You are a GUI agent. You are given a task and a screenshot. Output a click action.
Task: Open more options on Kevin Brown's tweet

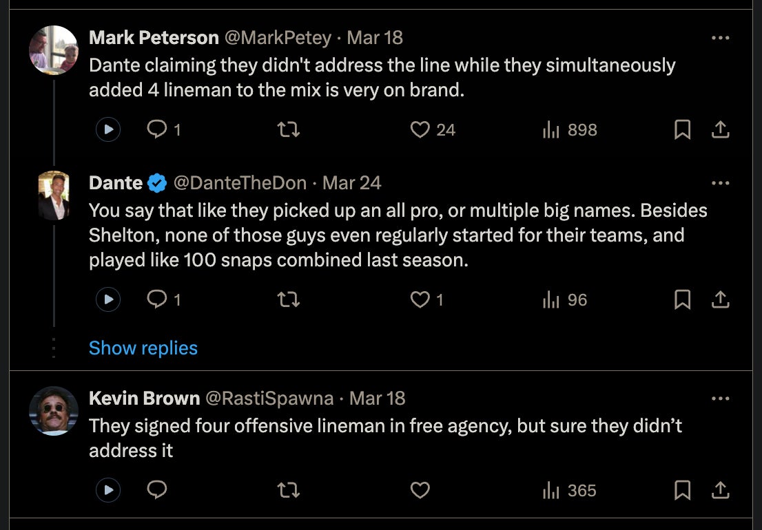click(720, 399)
